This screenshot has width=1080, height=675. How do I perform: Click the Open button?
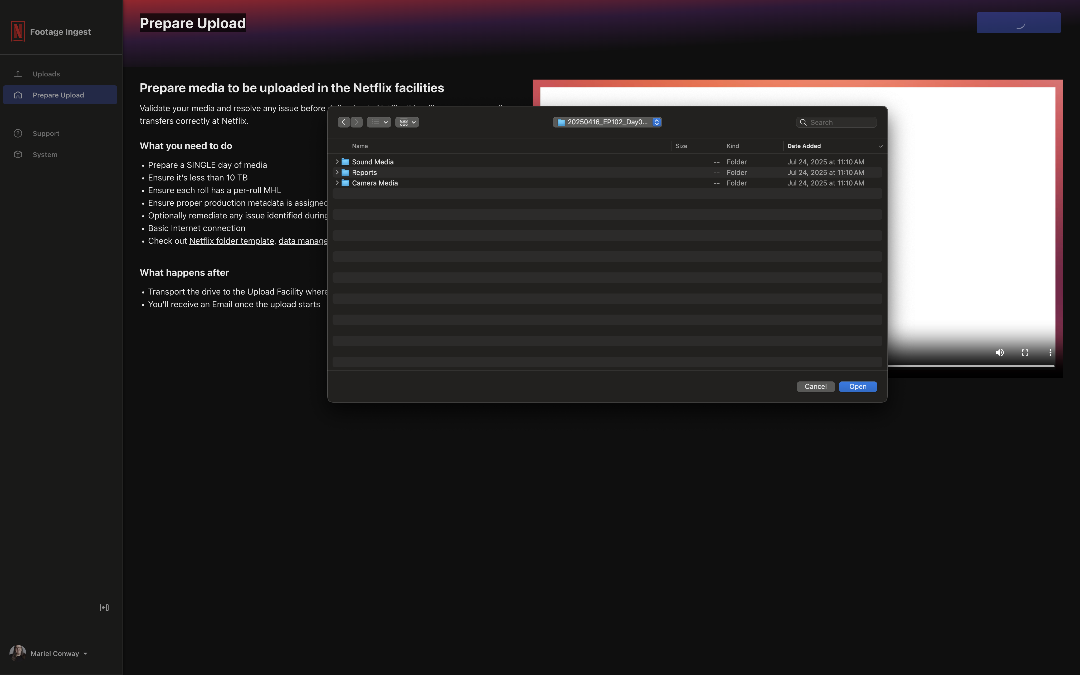(857, 387)
